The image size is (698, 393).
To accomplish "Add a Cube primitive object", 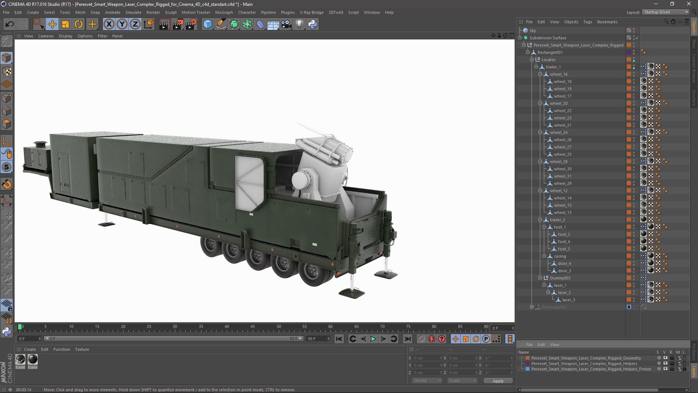I will point(208,24).
